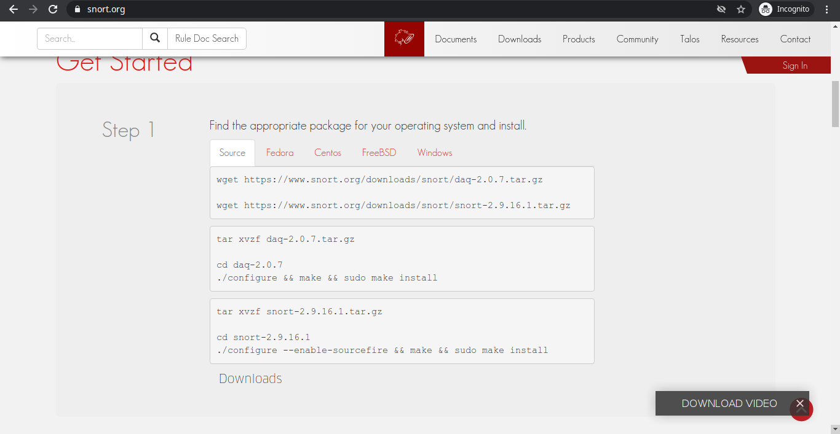Click the './configure --enable-sourcefire' line
840x434 pixels.
pos(382,351)
